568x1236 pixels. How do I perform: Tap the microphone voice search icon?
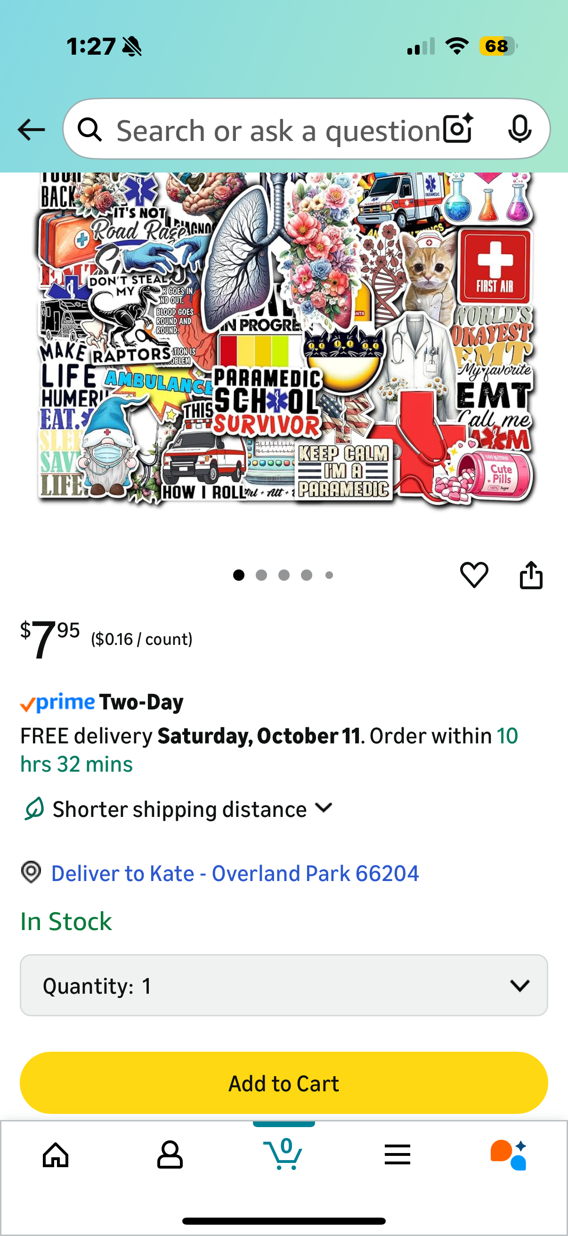tap(519, 129)
